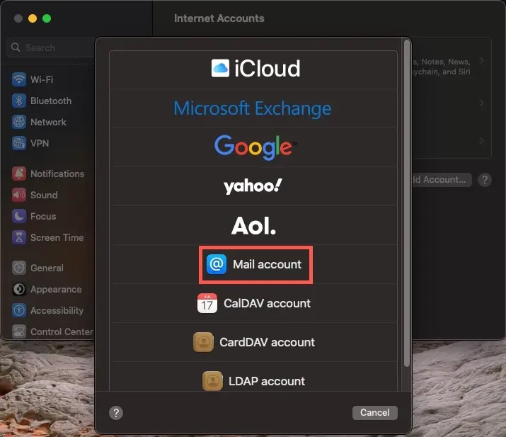Image resolution: width=506 pixels, height=437 pixels.
Task: Select the CalDAV account calendar icon
Action: coord(207,303)
